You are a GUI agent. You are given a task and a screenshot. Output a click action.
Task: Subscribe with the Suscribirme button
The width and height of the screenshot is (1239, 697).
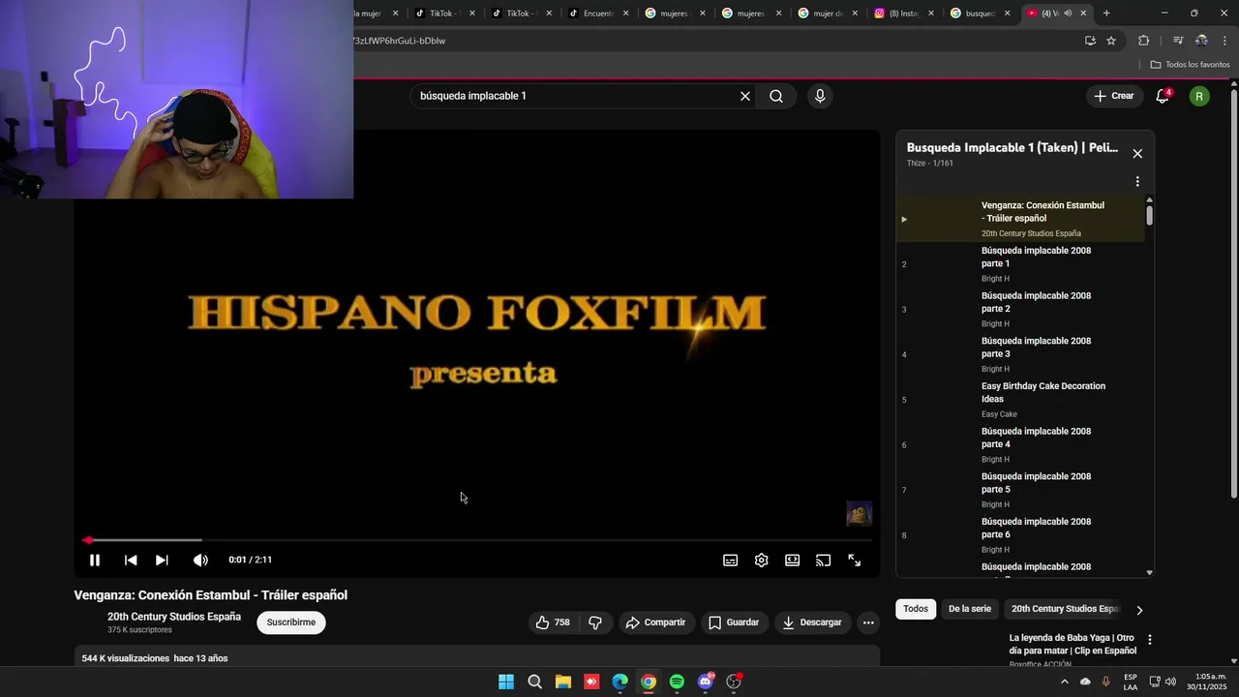click(291, 622)
